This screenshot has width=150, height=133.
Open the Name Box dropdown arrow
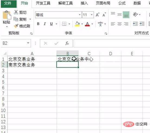[28, 43]
